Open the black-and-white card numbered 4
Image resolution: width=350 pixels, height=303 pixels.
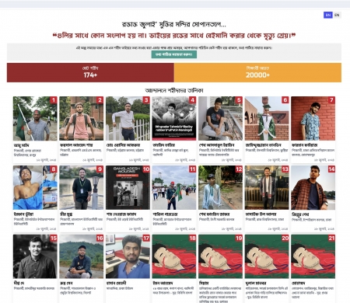coord(174,118)
